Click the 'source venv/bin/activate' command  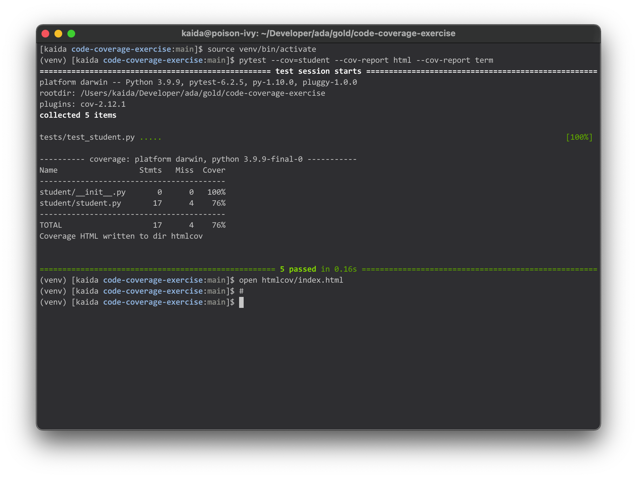pyautogui.click(x=261, y=49)
